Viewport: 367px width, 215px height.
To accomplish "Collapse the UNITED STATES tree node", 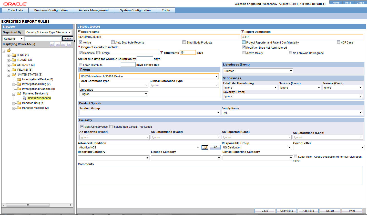I will tap(8, 75).
